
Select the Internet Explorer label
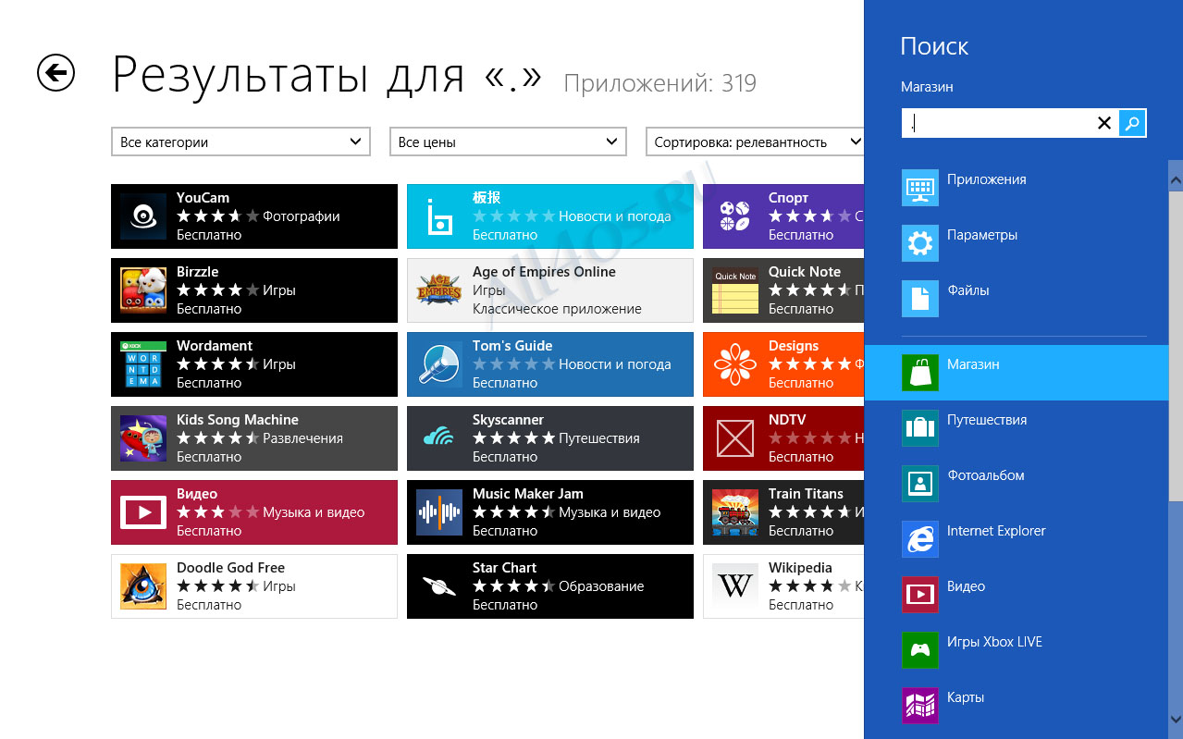tap(996, 531)
